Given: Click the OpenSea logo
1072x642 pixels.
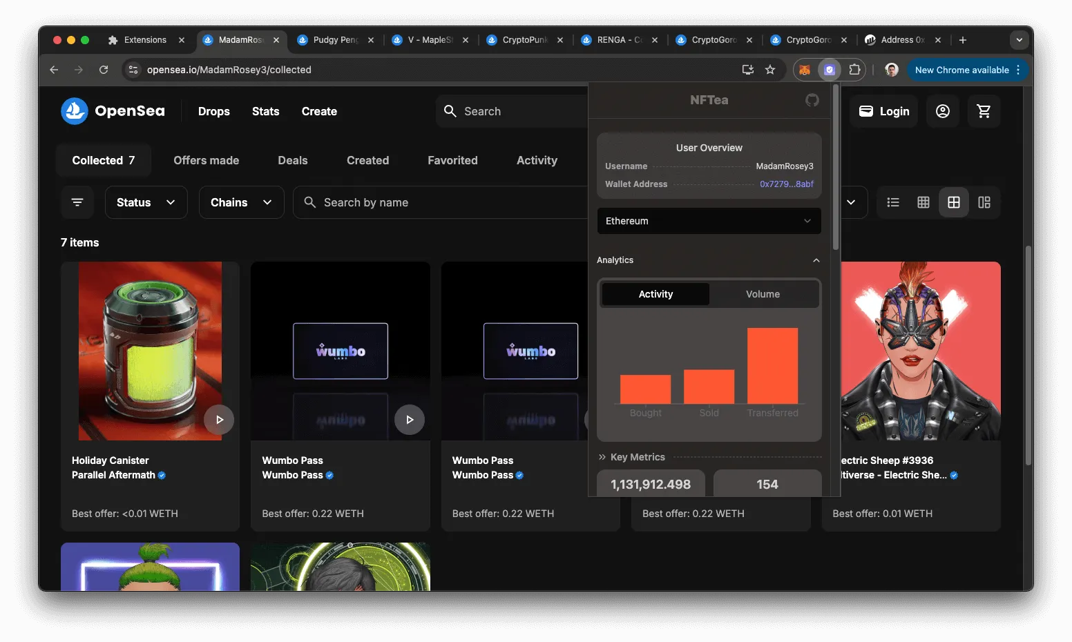Looking at the screenshot, I should pos(113,111).
